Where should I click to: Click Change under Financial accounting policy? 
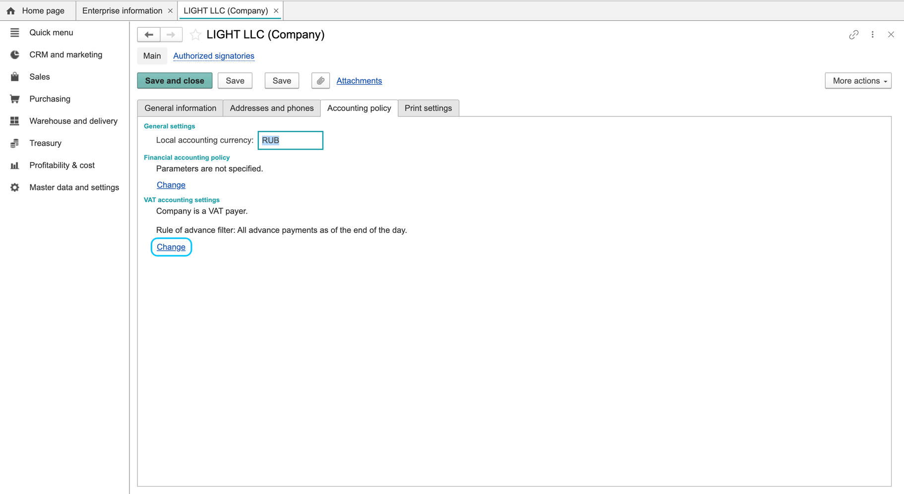171,185
